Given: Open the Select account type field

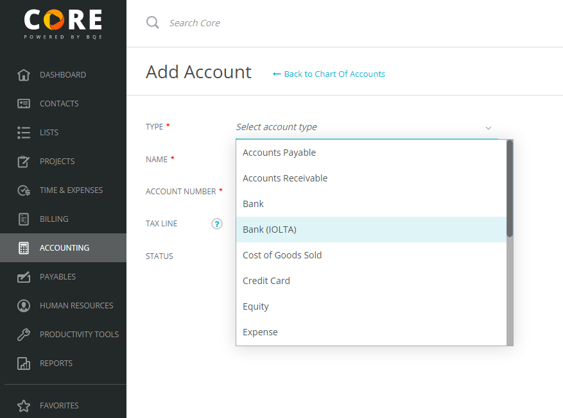Looking at the screenshot, I should (x=367, y=128).
